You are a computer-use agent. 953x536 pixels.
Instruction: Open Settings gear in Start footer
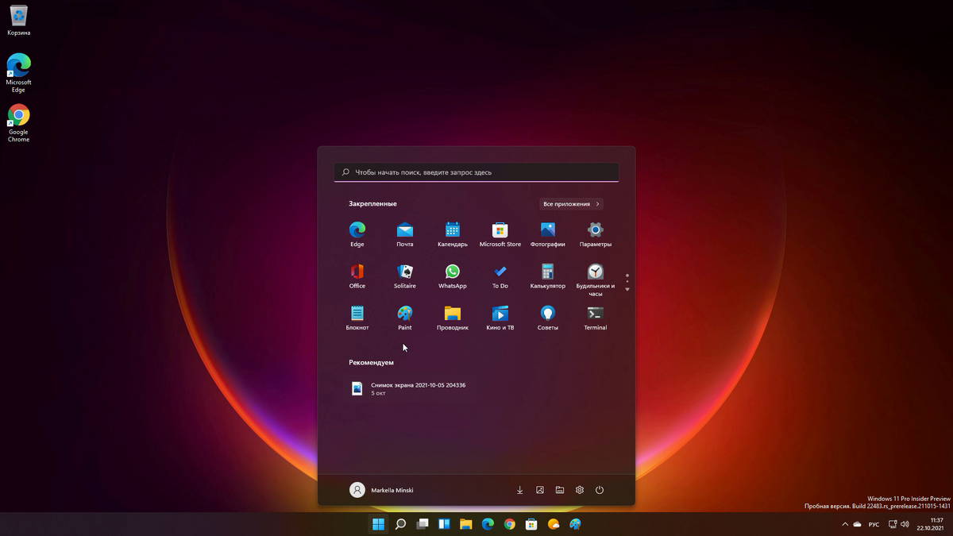(x=580, y=490)
